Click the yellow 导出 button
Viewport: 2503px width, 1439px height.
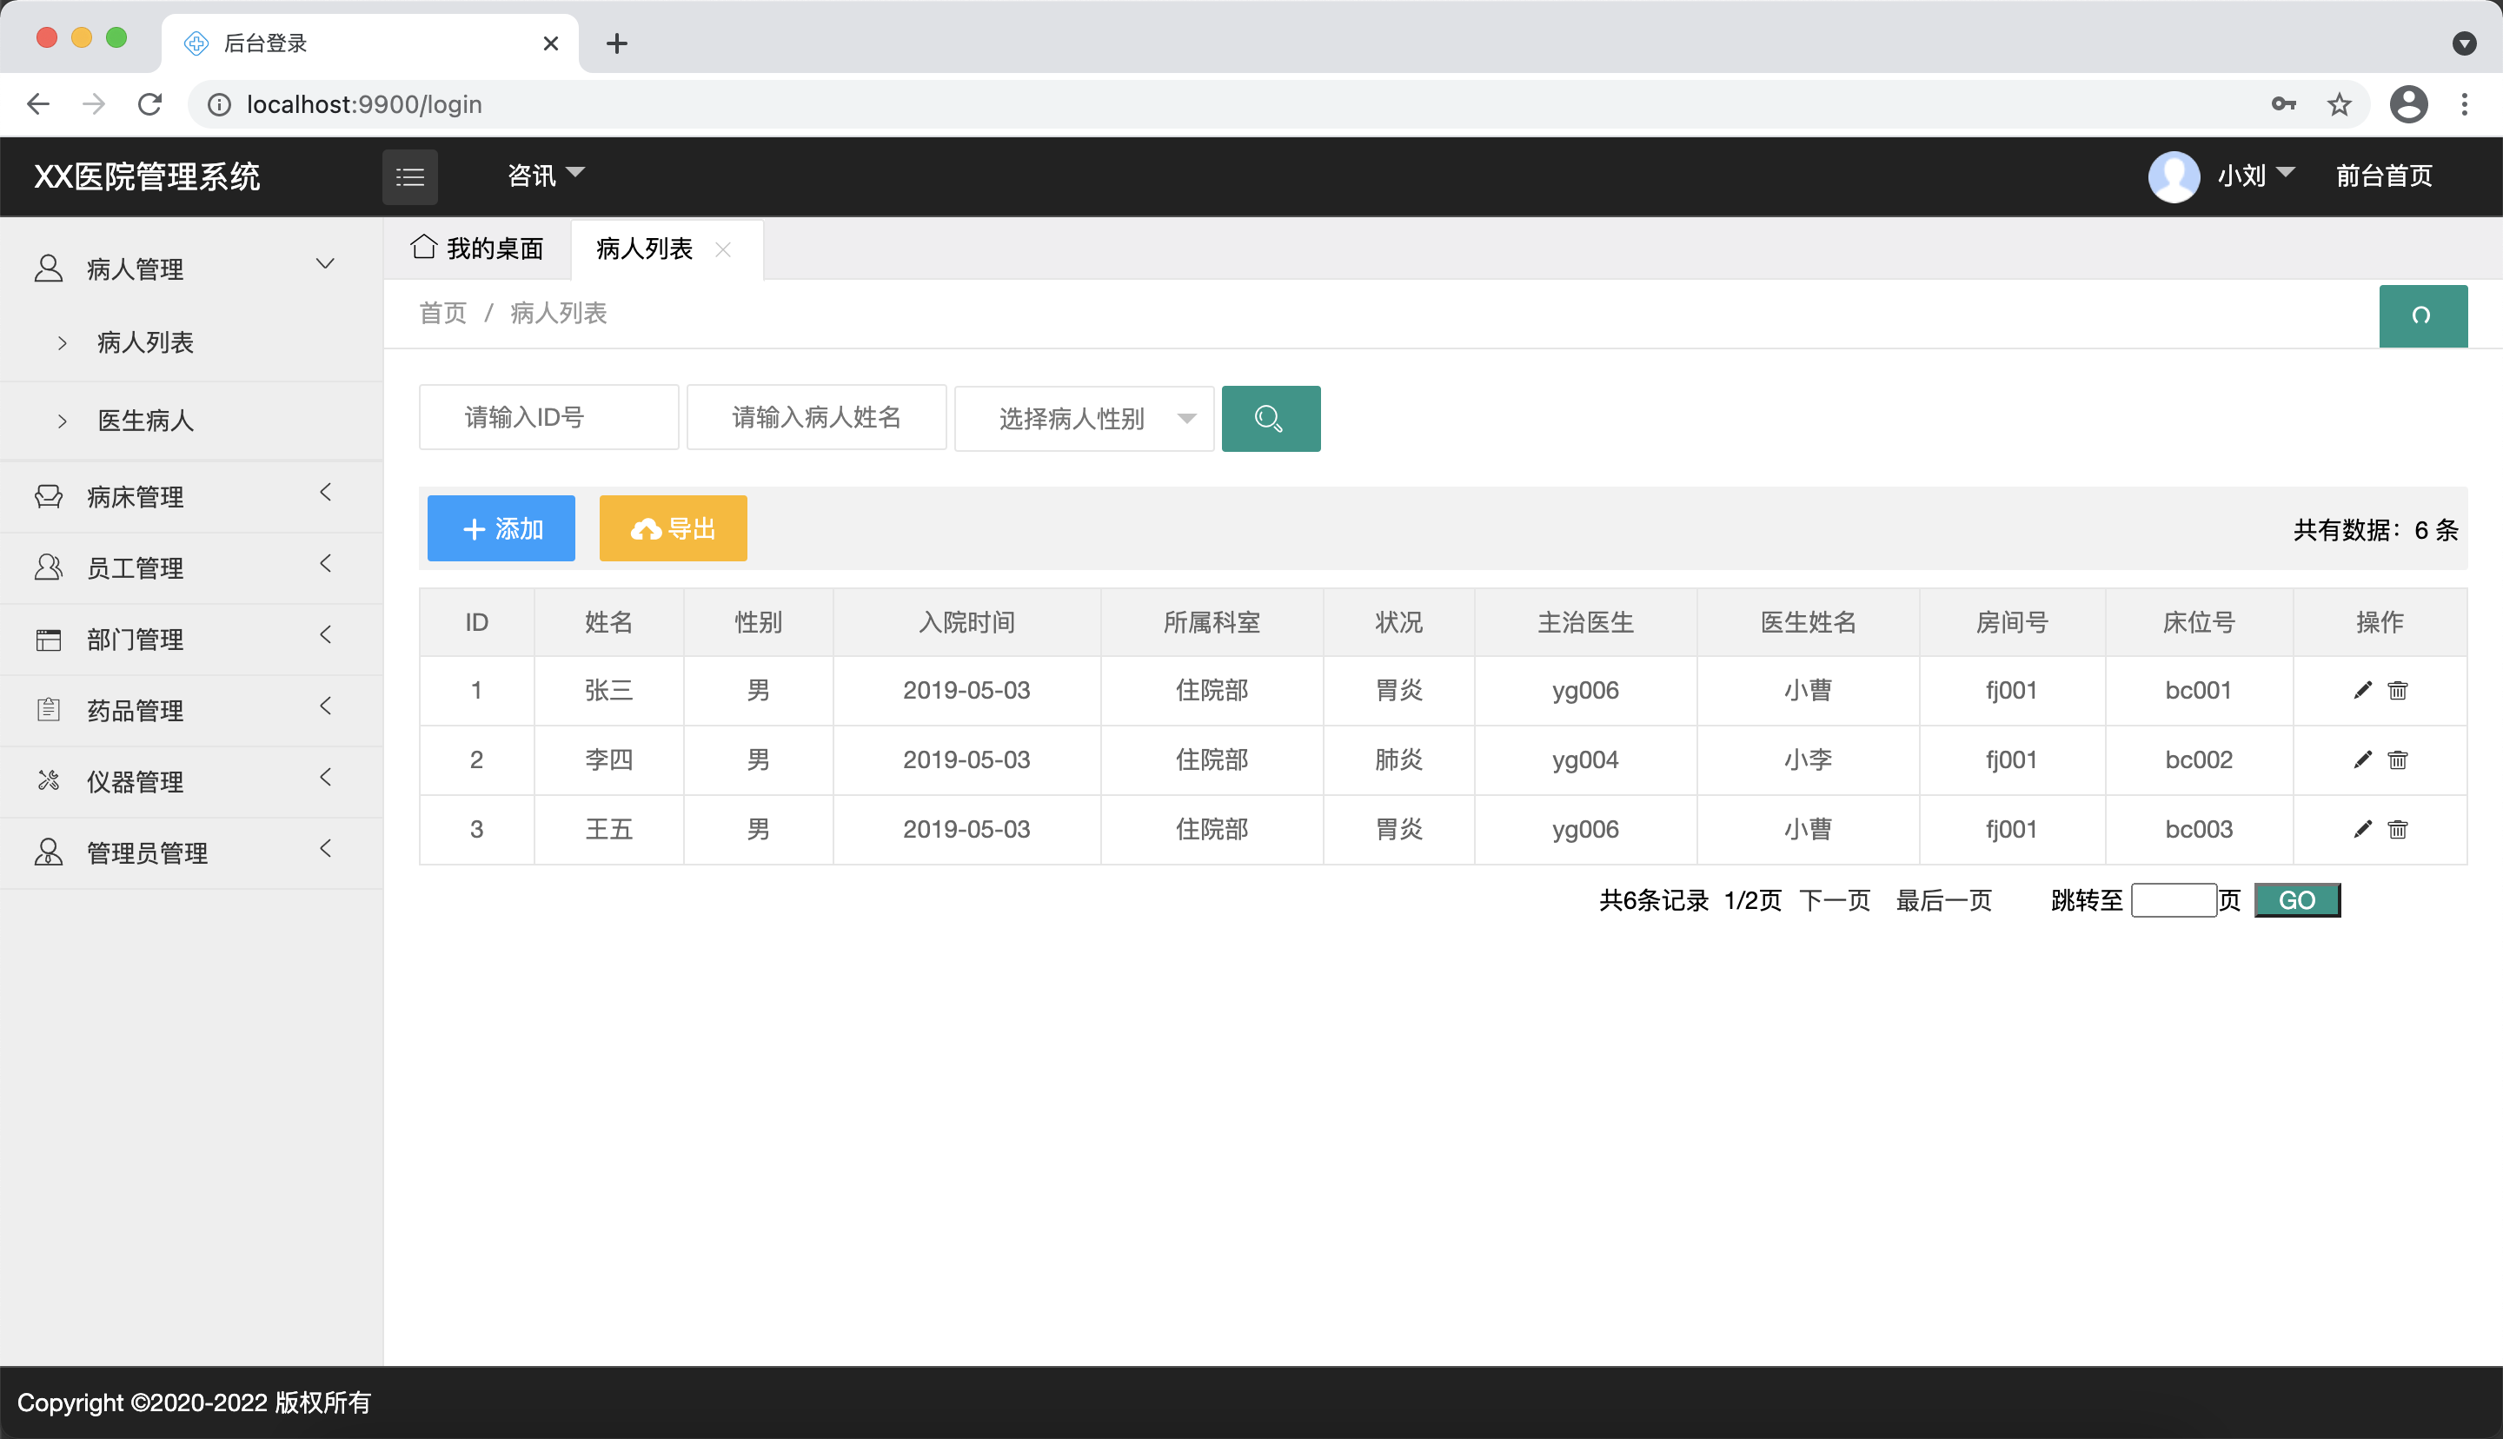pos(673,527)
